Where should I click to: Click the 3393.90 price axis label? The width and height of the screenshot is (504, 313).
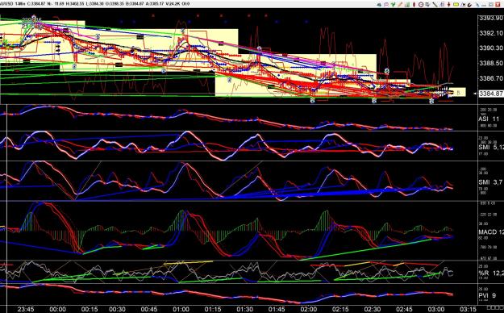point(491,19)
